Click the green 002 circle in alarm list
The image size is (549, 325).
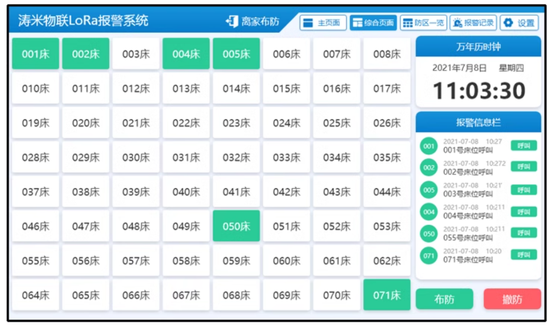(x=429, y=167)
